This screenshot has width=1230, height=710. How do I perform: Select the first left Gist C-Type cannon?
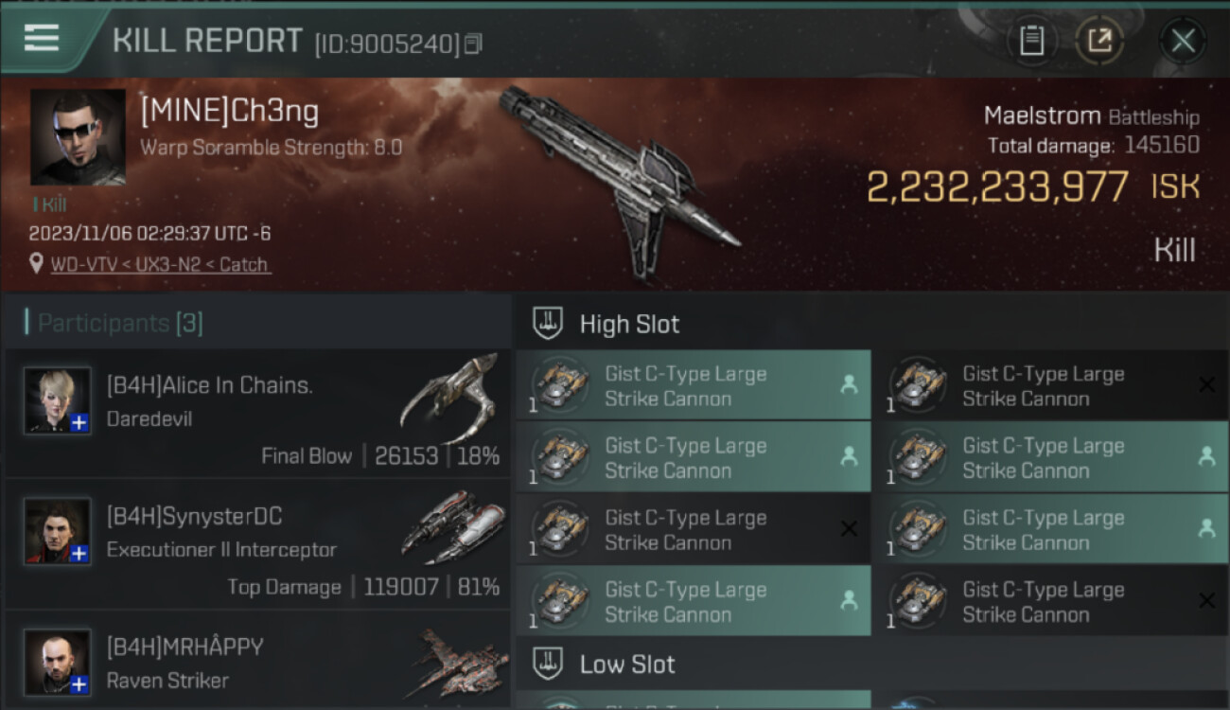[694, 385]
